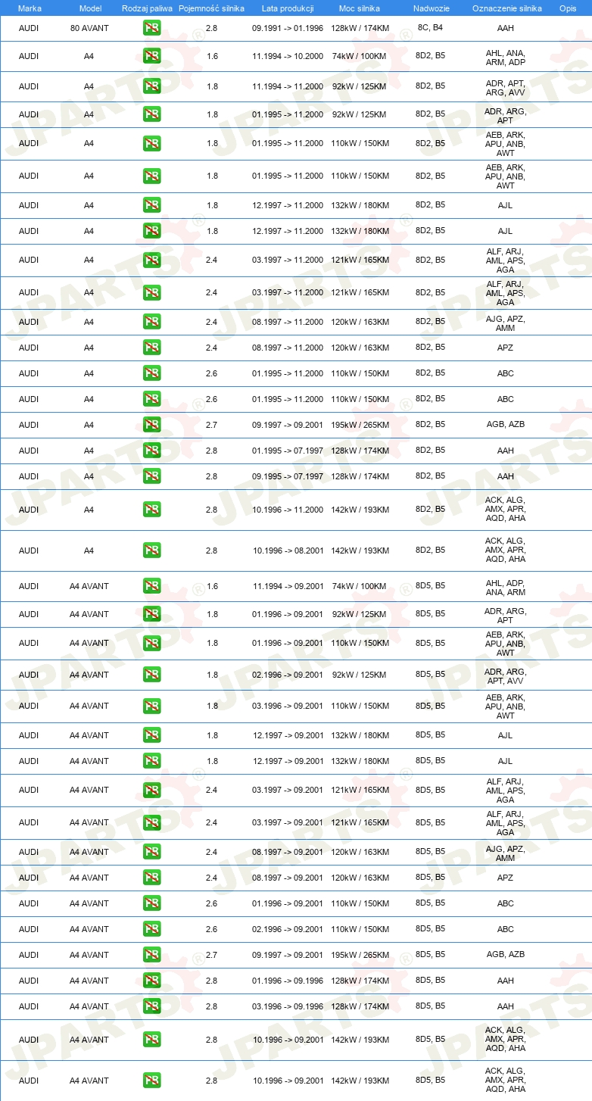Image resolution: width=592 pixels, height=1101 pixels.
Task: Click the fuel icon in the A4 AVANT 2.7 row
Action: pos(151,955)
